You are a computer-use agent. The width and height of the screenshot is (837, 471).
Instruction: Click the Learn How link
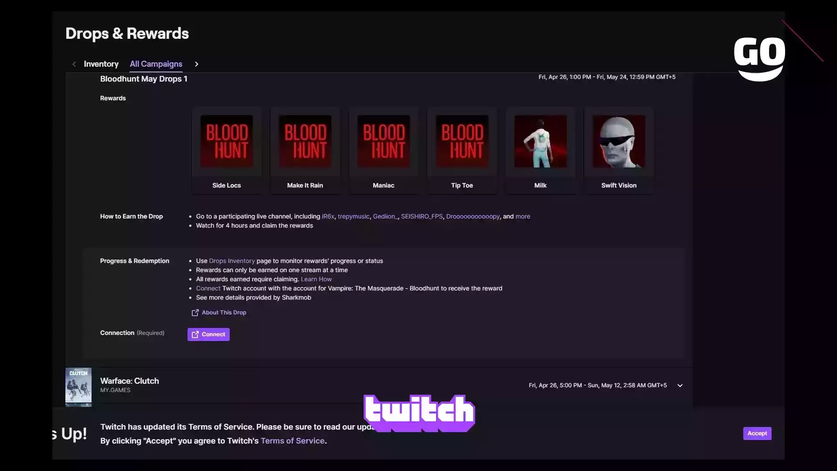[316, 279]
